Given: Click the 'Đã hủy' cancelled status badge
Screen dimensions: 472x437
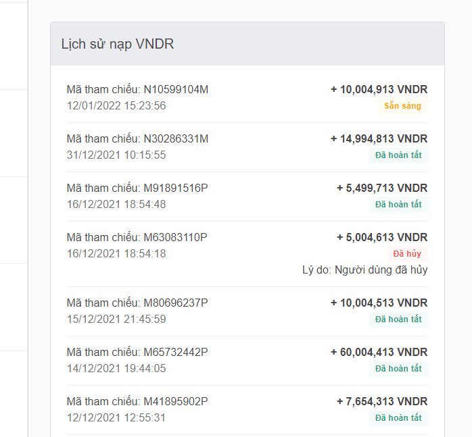Looking at the screenshot, I should click(407, 254).
